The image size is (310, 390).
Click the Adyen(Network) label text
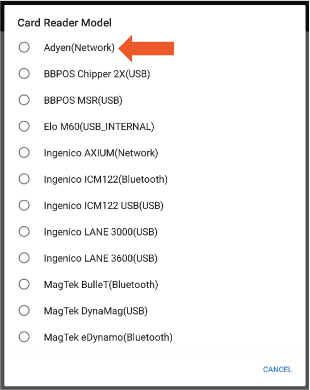(x=79, y=48)
